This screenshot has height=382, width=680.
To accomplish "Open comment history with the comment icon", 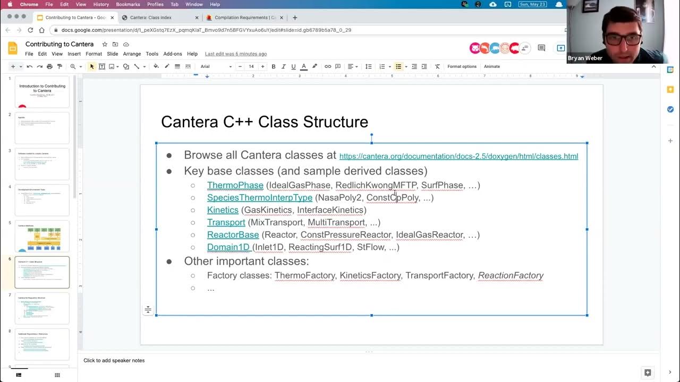I will (x=541, y=48).
